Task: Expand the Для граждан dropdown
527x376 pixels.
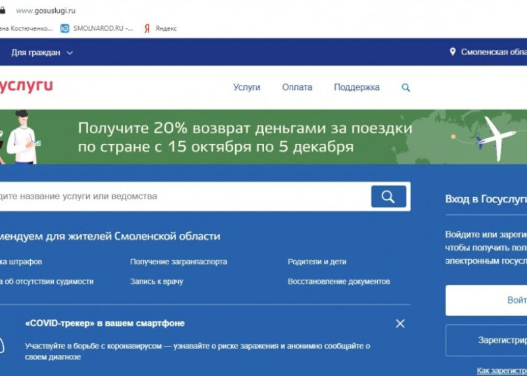Action: (41, 53)
